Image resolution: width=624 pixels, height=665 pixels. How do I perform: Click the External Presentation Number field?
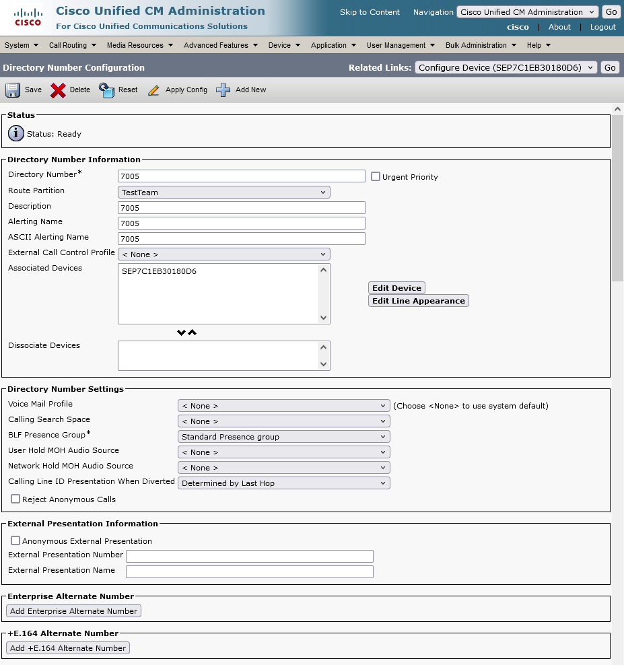(249, 556)
